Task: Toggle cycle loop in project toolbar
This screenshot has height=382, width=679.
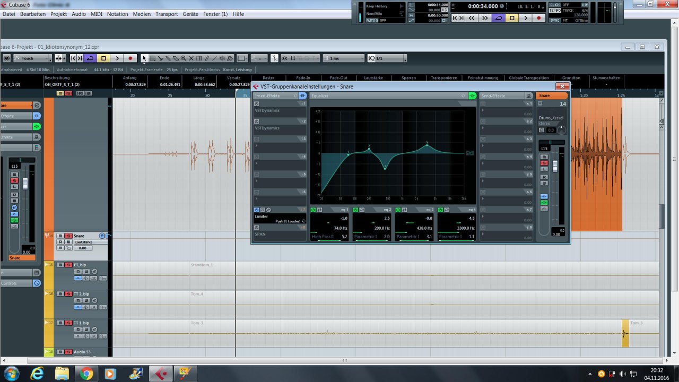Action: 90,58
